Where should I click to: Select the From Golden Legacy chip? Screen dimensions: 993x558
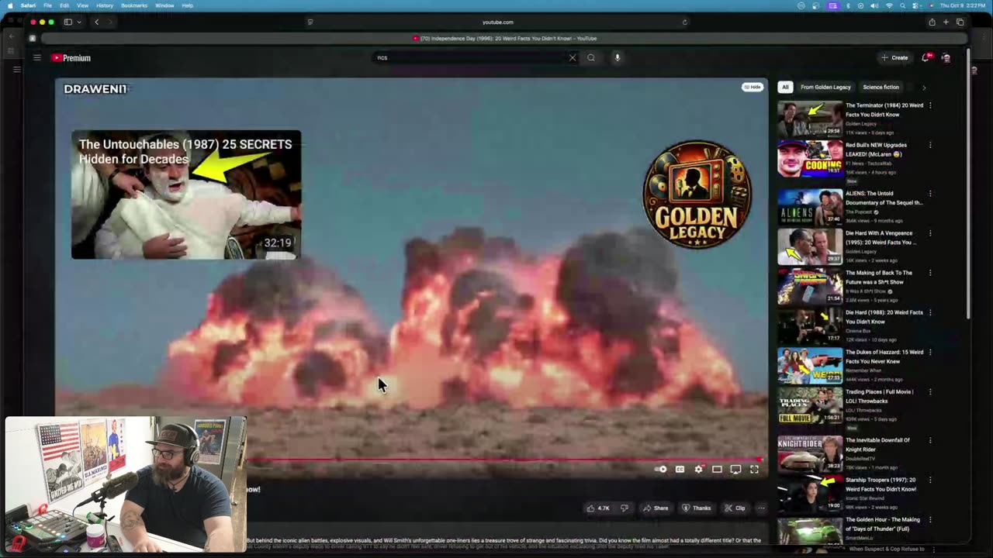pos(825,87)
